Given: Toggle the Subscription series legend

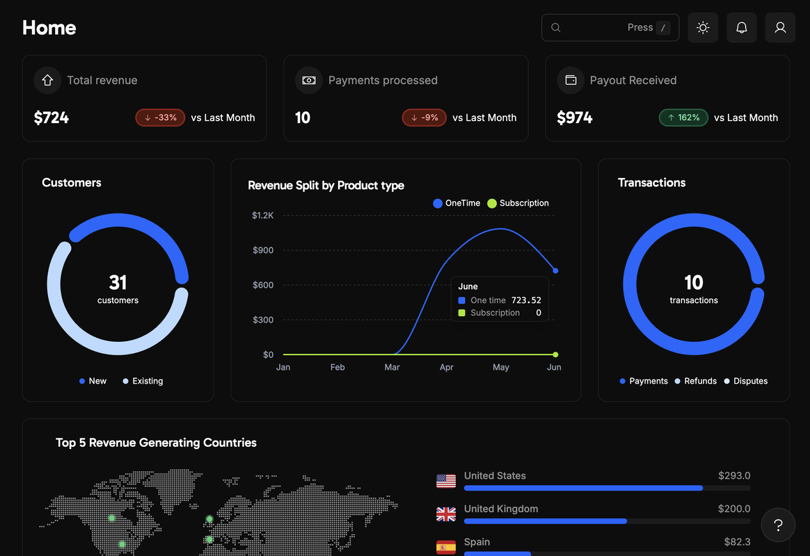Looking at the screenshot, I should pos(518,203).
